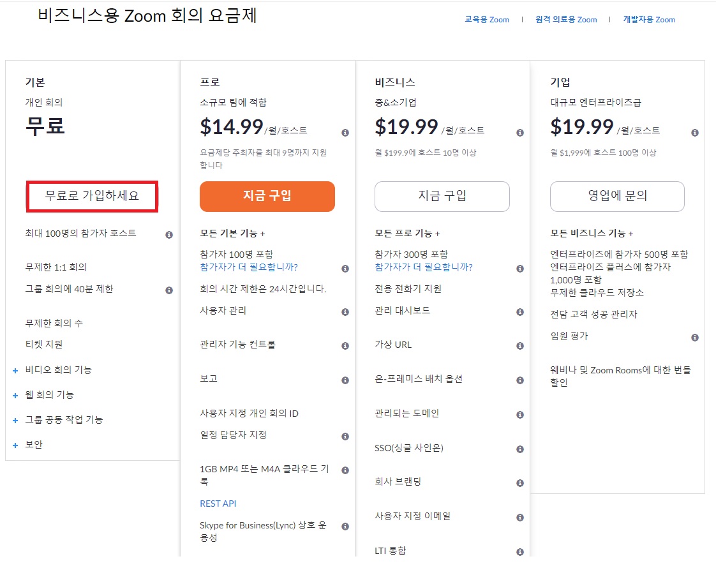The width and height of the screenshot is (716, 568).
Task: Click 모든 기본 기능 + heading
Action: (232, 234)
